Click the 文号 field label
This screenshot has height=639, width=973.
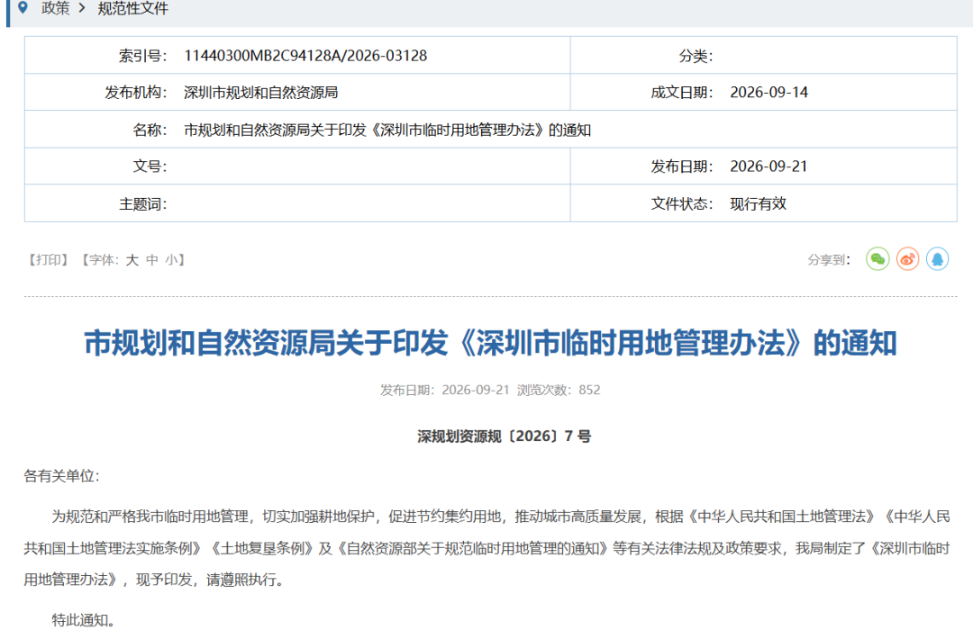click(x=150, y=166)
